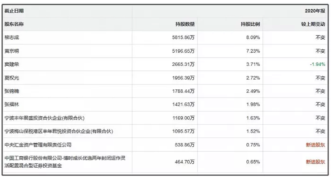The width and height of the screenshot is (334, 179).
Task: Click the 股东名称 column header
Action: (x=14, y=24)
